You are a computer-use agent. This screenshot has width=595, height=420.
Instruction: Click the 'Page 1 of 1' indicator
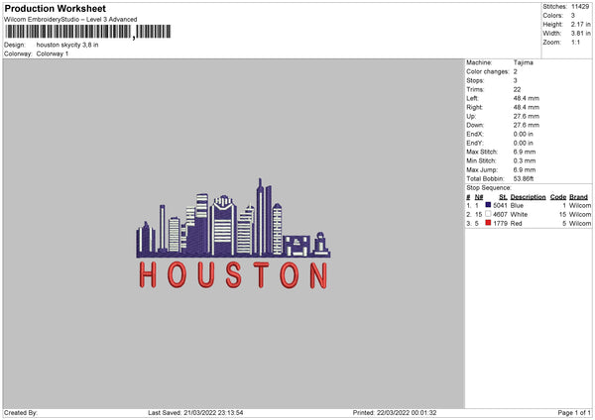574,413
